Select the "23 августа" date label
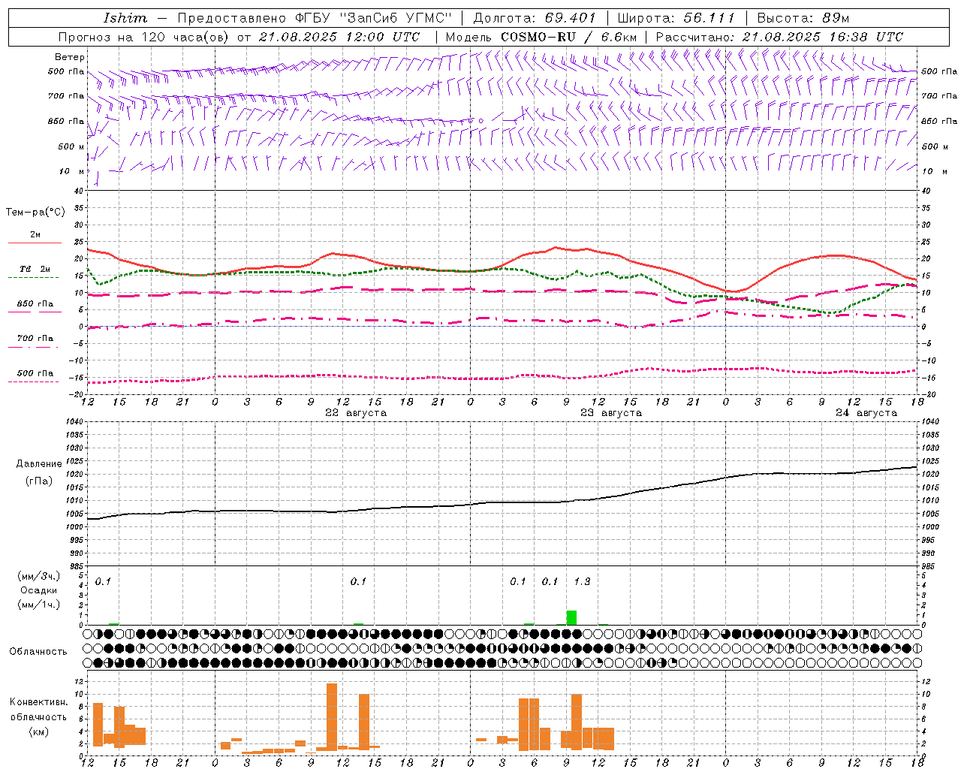 611,413
